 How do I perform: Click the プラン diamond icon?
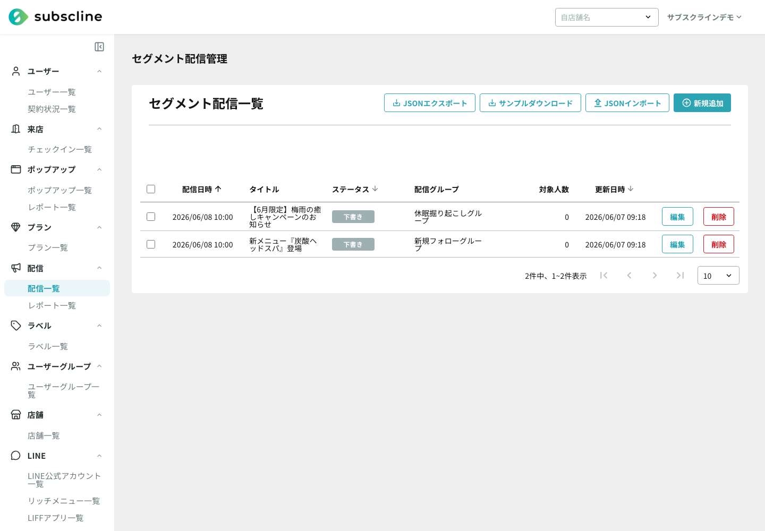pyautogui.click(x=16, y=227)
